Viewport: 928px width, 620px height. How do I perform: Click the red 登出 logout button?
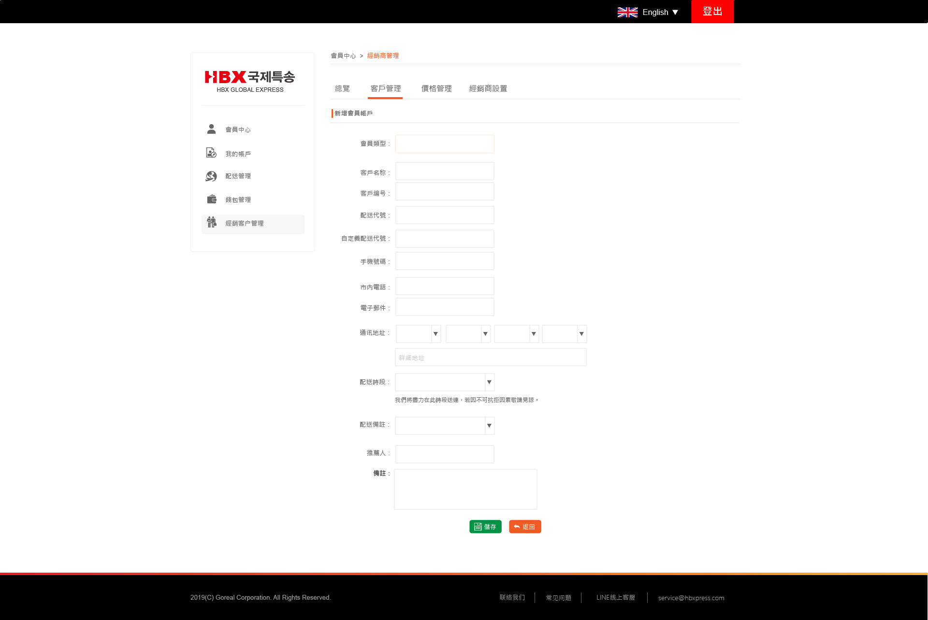click(712, 12)
